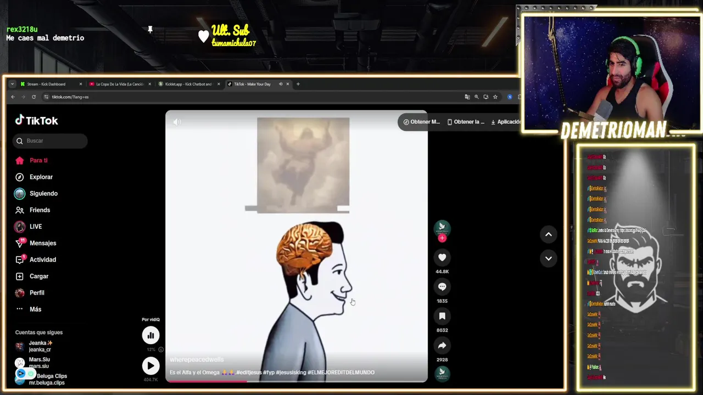The image size is (703, 395).
Task: Open the tab search dropdown arrow
Action: click(12, 84)
